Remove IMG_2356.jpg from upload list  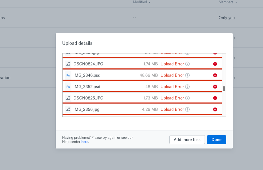[x=215, y=110]
